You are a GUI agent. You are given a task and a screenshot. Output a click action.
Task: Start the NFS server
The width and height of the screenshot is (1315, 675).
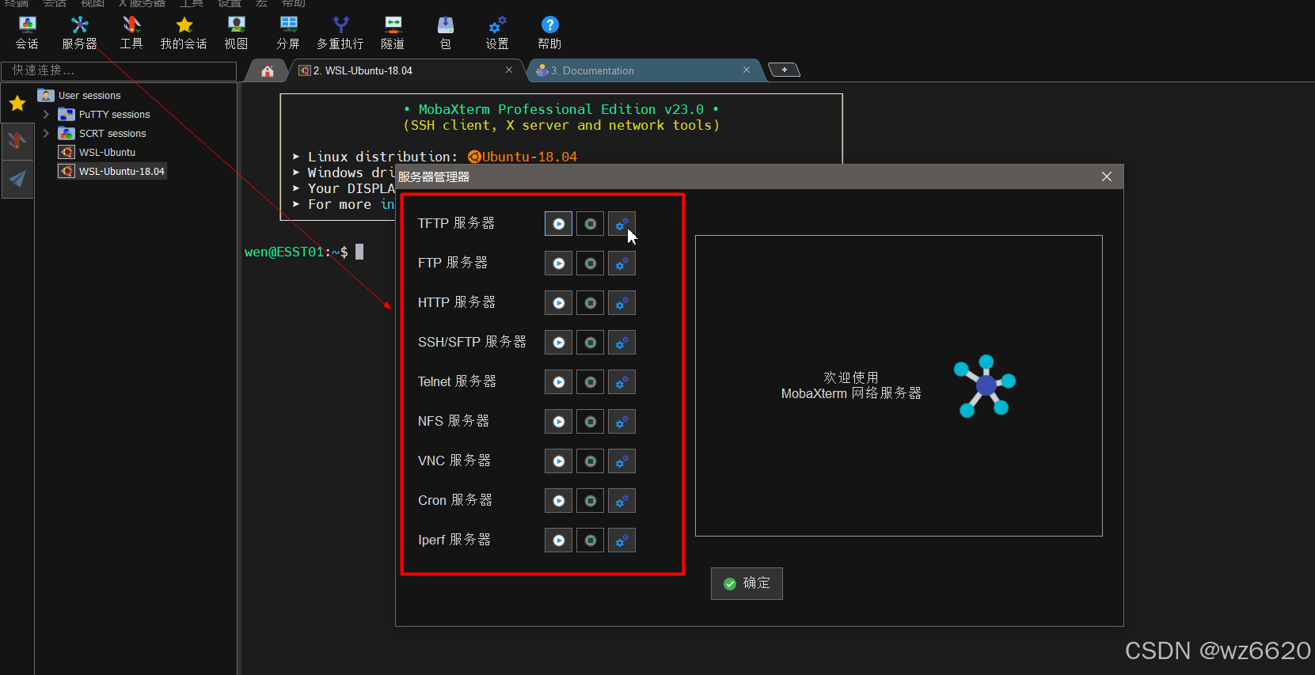558,422
